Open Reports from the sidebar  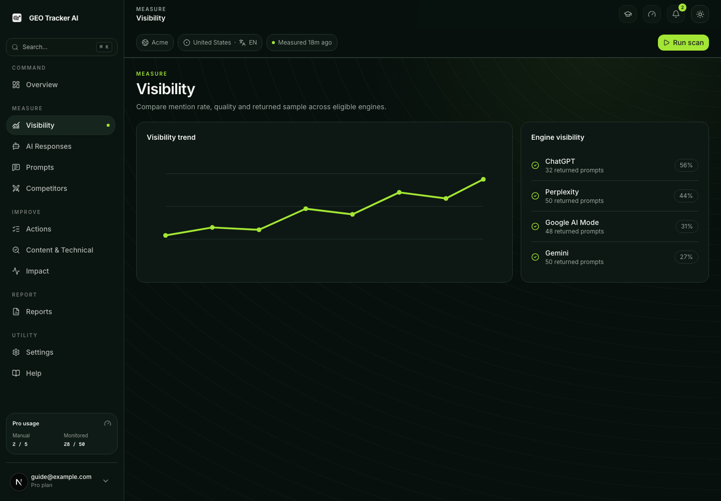pos(61,312)
